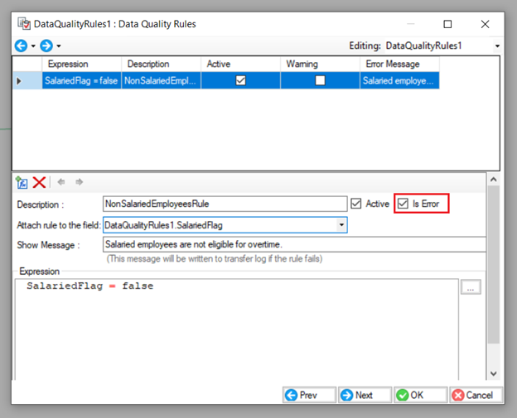Click into the Show Message text field
The height and width of the screenshot is (418, 517).
click(x=293, y=245)
